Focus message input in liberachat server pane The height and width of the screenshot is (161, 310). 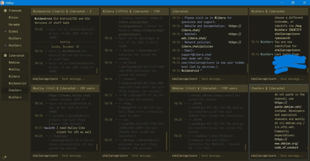pos(223,79)
